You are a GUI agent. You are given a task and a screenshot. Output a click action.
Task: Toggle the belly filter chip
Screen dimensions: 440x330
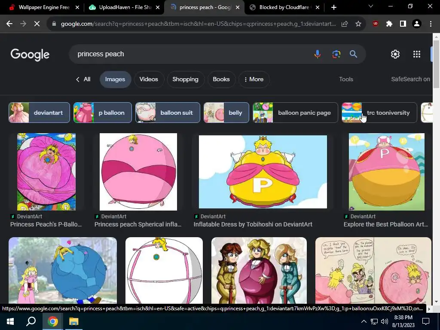tap(226, 113)
